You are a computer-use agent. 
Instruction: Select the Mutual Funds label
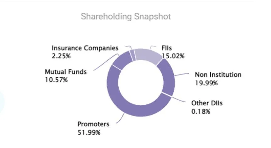(x=65, y=72)
